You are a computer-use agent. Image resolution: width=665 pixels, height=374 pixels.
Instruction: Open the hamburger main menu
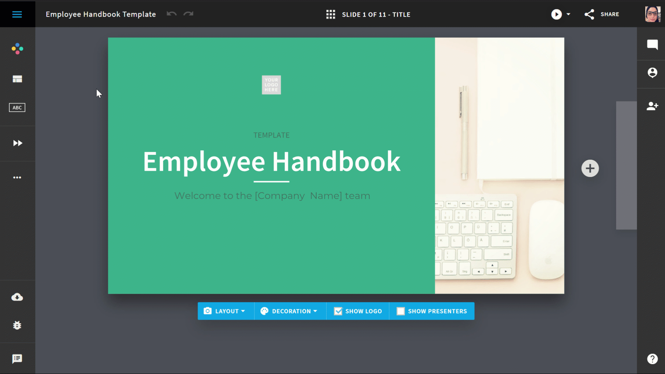pos(17,14)
